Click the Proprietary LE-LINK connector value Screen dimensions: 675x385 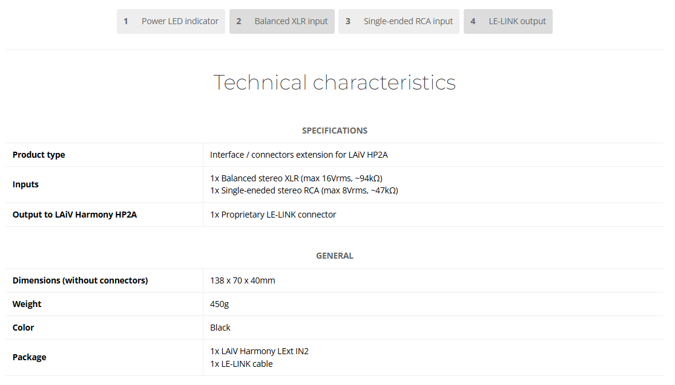click(273, 215)
